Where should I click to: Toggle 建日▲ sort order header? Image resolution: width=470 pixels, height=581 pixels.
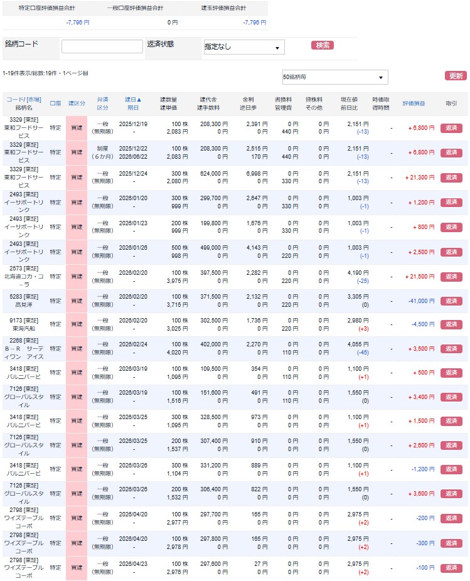133,99
